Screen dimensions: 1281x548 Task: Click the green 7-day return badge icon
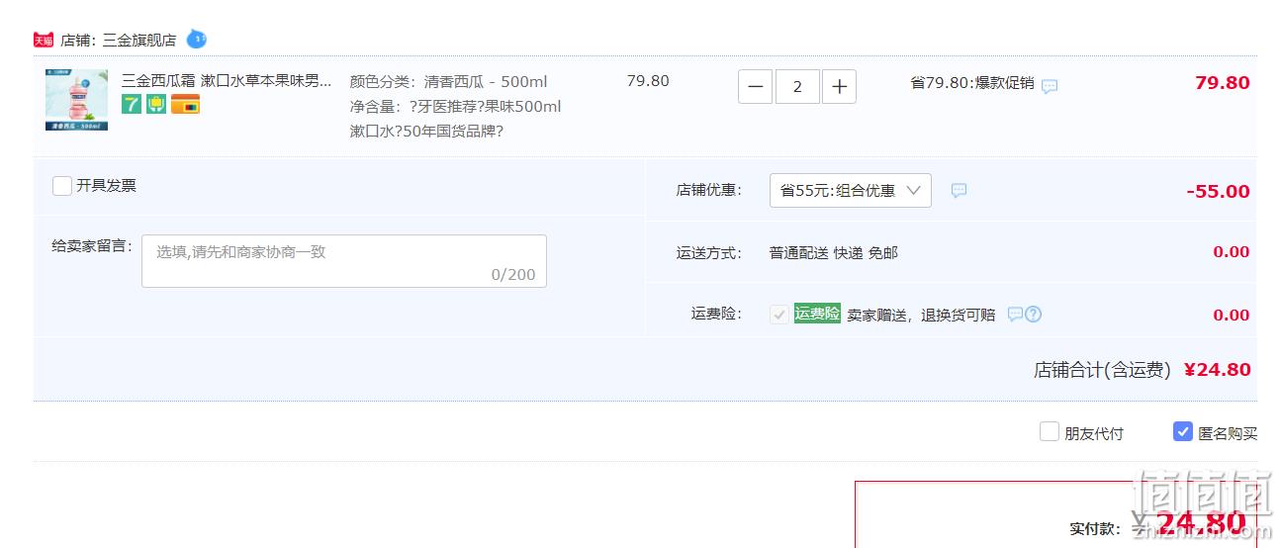132,104
